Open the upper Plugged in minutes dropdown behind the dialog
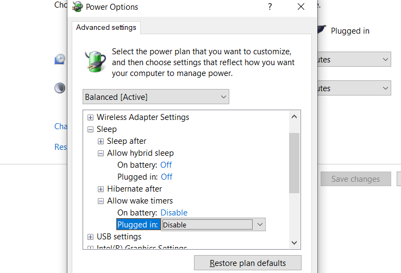Screen dimensions: 401x273 pos(354,59)
